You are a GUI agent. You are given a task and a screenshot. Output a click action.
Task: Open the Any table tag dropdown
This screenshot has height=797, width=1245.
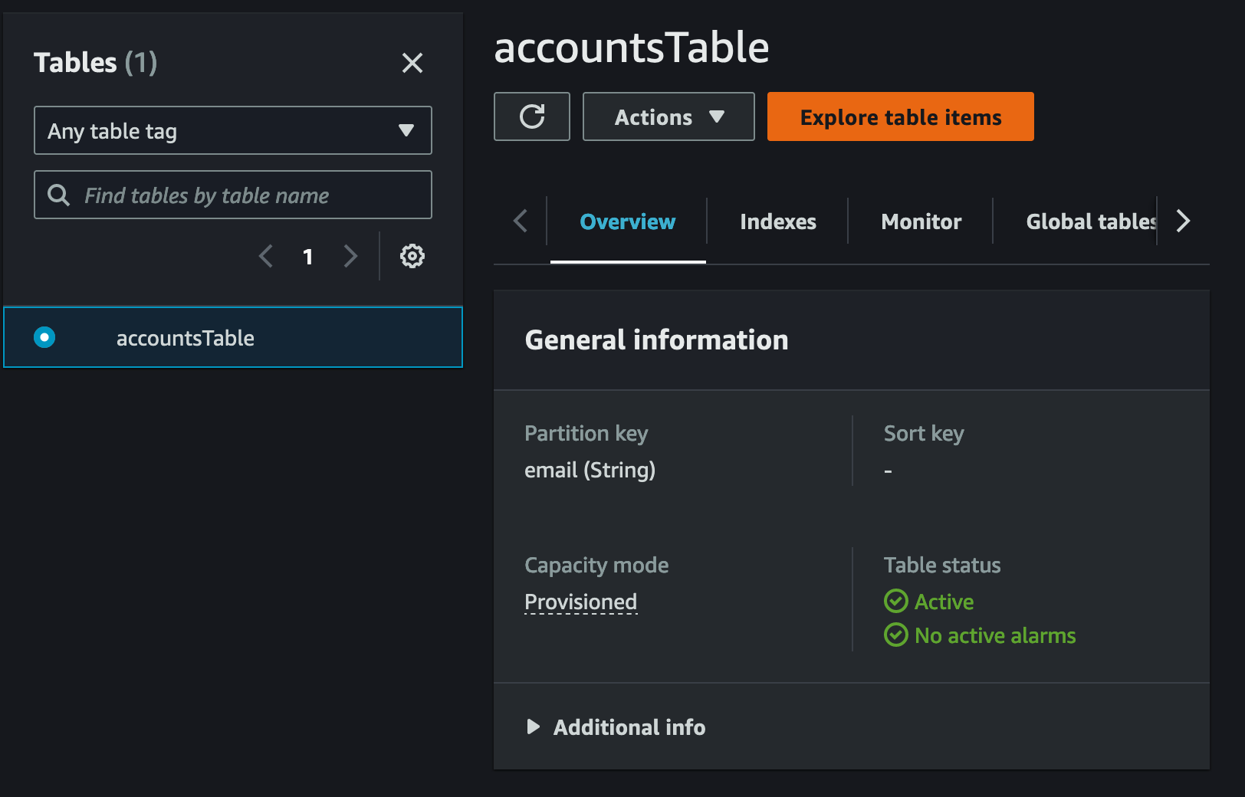[x=233, y=130]
